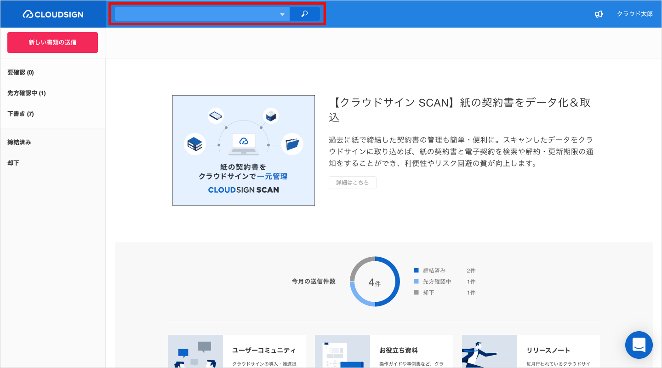662x368 pixels.
Task: Open the 却下 list
Action: [13, 163]
